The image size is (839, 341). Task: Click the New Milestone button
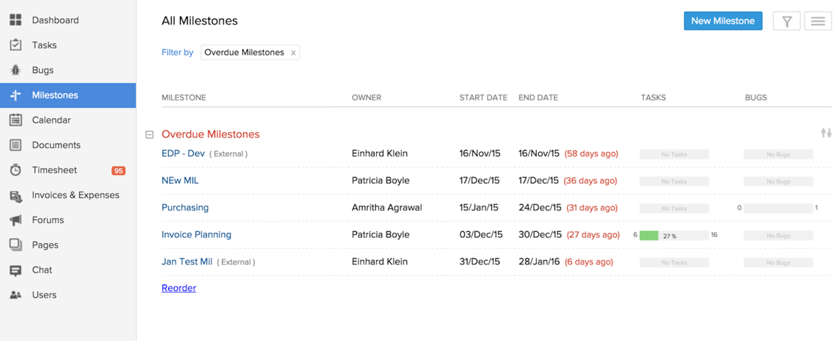pos(723,21)
